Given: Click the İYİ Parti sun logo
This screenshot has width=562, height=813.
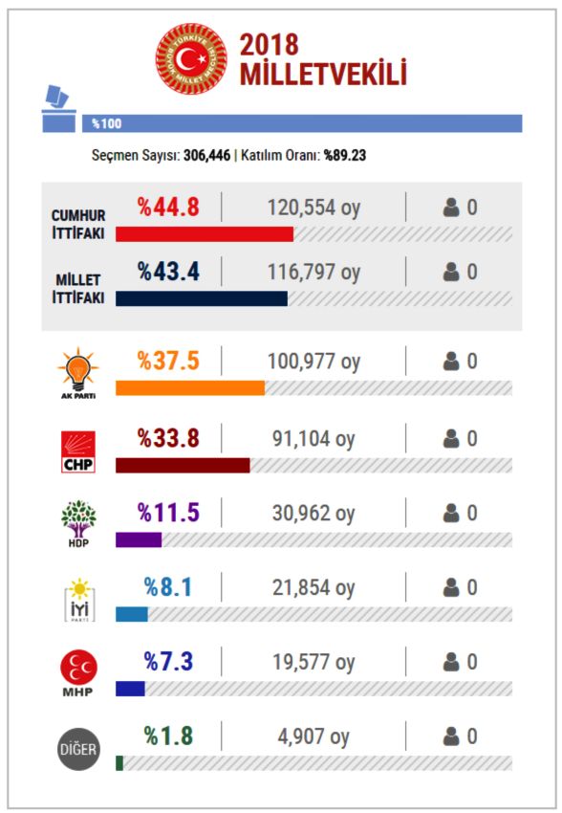Looking at the screenshot, I should (x=79, y=600).
